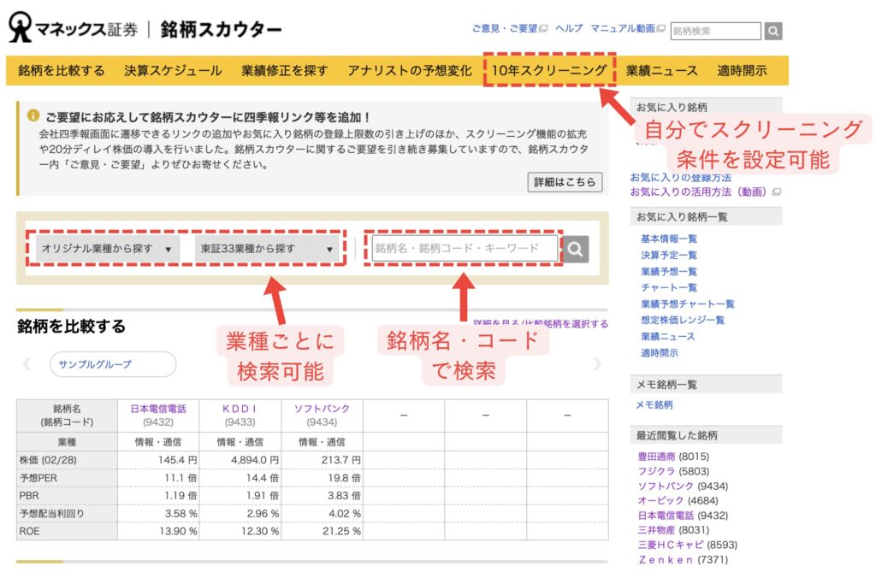Open the 東証33業種から探す dropdown

[x=268, y=249]
